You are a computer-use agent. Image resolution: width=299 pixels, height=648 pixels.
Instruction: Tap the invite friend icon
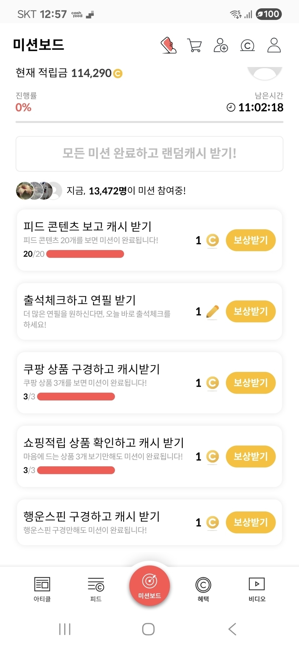pos(220,45)
